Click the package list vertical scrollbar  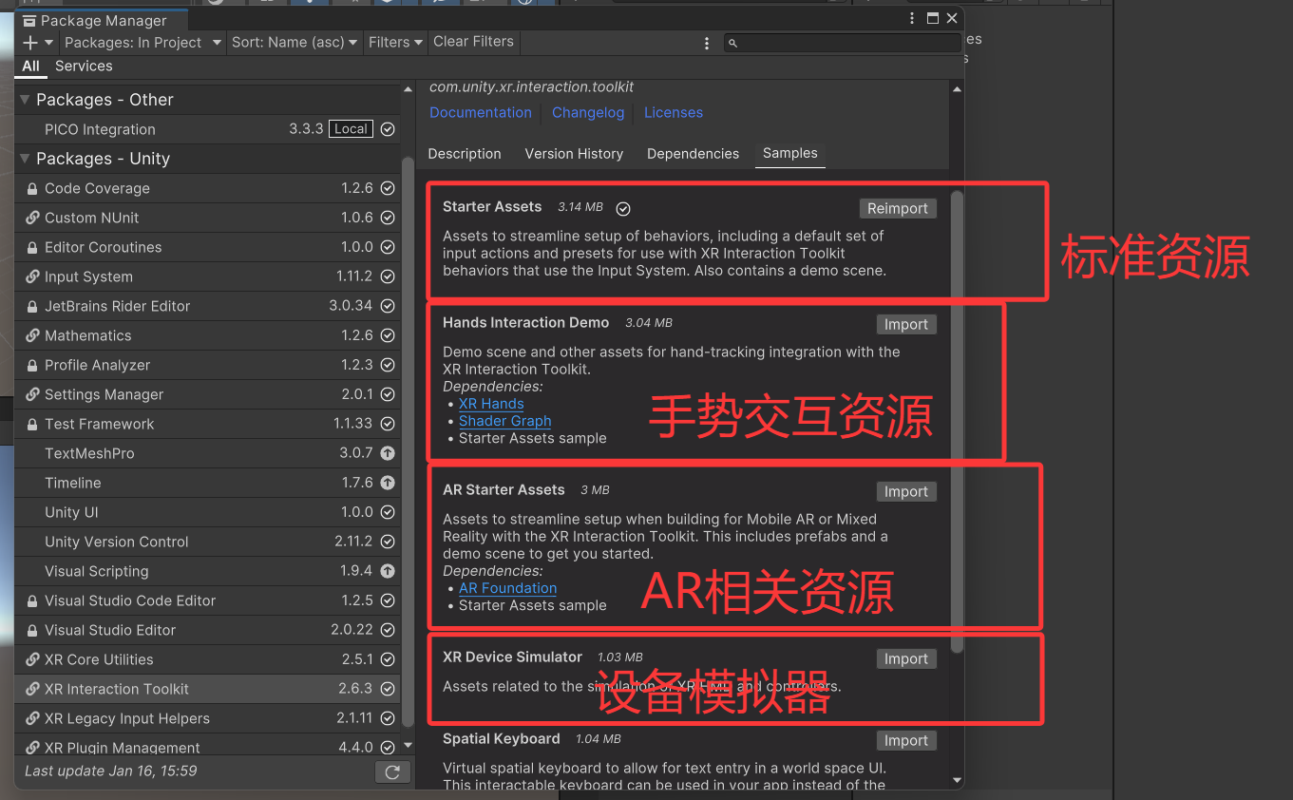point(408,442)
